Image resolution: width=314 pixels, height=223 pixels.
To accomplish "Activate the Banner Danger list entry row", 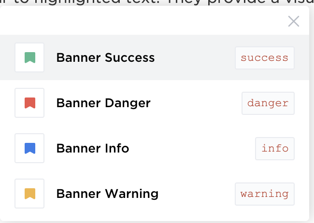I will point(155,103).
